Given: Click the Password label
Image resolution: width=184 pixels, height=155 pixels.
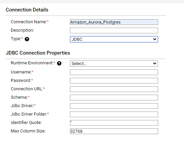Looking at the screenshot, I should click(x=22, y=81).
